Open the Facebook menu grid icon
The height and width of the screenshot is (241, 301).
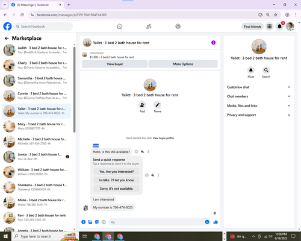click(270, 27)
